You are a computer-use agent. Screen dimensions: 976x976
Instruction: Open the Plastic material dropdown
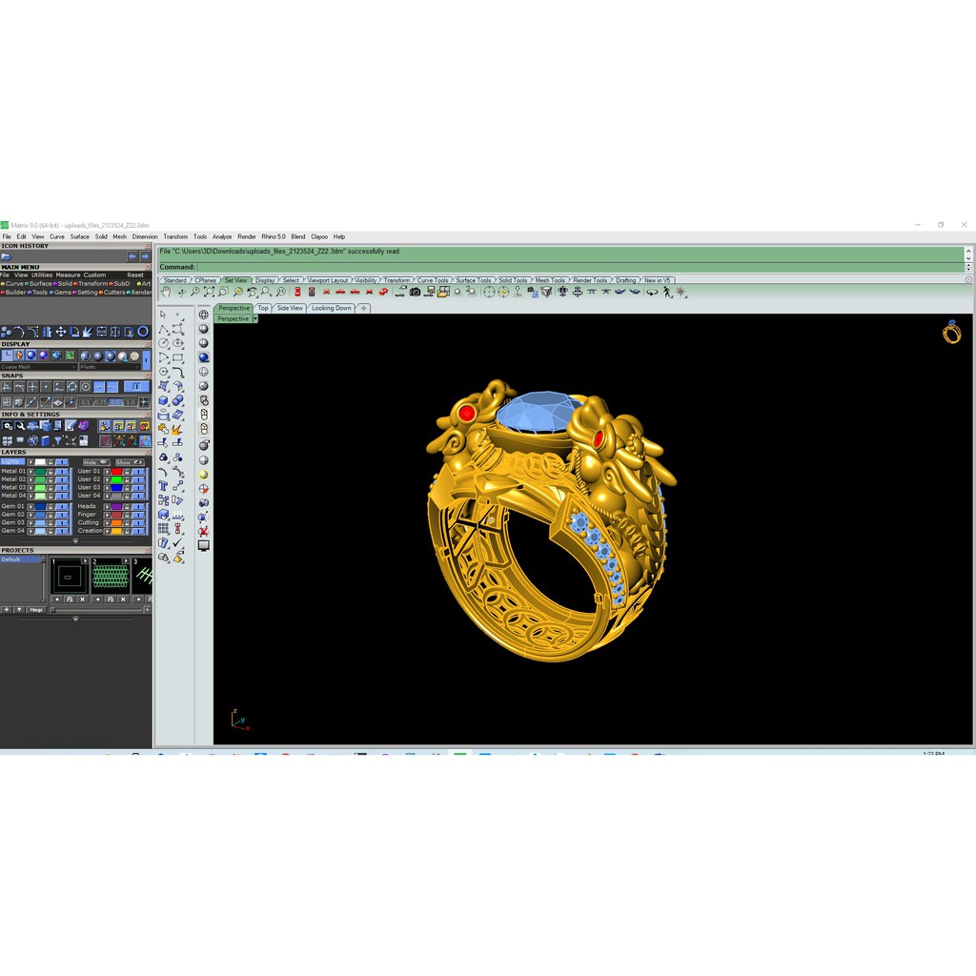(x=110, y=367)
